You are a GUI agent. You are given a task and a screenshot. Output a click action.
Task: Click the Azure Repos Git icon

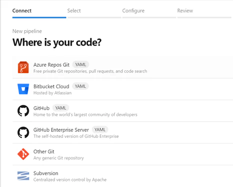tap(23, 67)
